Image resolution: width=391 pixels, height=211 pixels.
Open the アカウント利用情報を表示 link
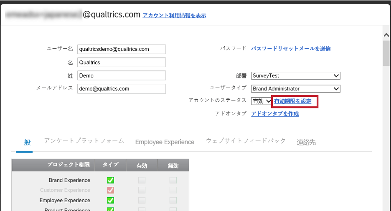coord(174,15)
